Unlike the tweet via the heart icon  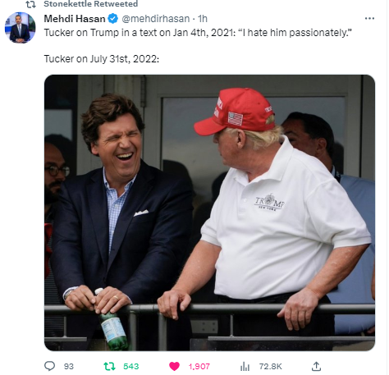click(174, 366)
